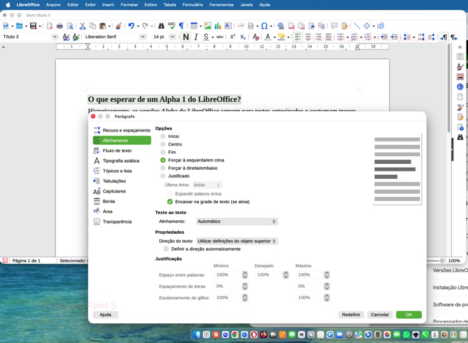Viewport: 468px width, 343px height.
Task: Switch to the Tabulações tab
Action: [x=122, y=181]
